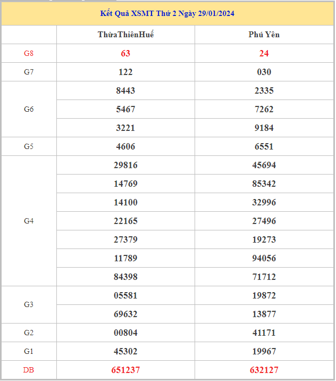Click the G1 number 19967
Viewport: 336px width, 381px height.
coord(264,351)
